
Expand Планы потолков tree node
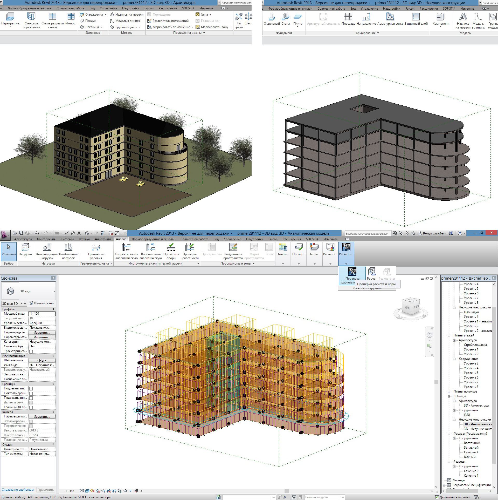click(449, 391)
